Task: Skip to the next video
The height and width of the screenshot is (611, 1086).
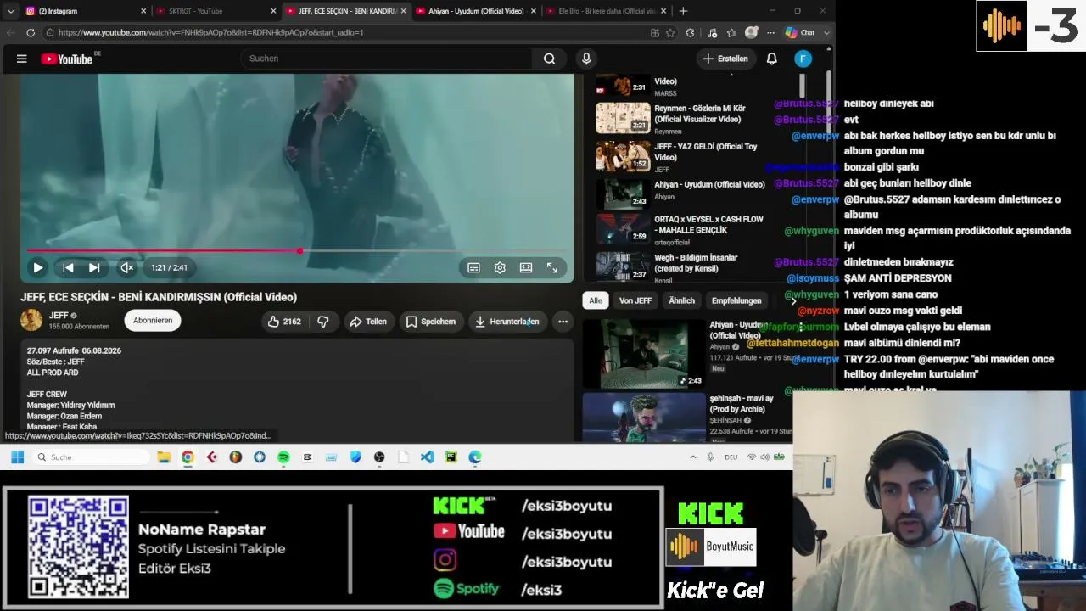Action: point(94,267)
